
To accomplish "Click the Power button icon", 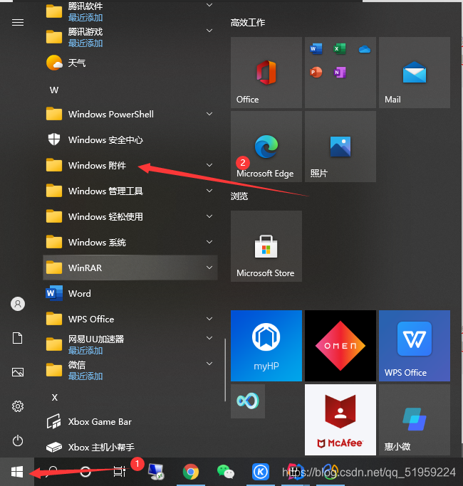I will click(18, 440).
